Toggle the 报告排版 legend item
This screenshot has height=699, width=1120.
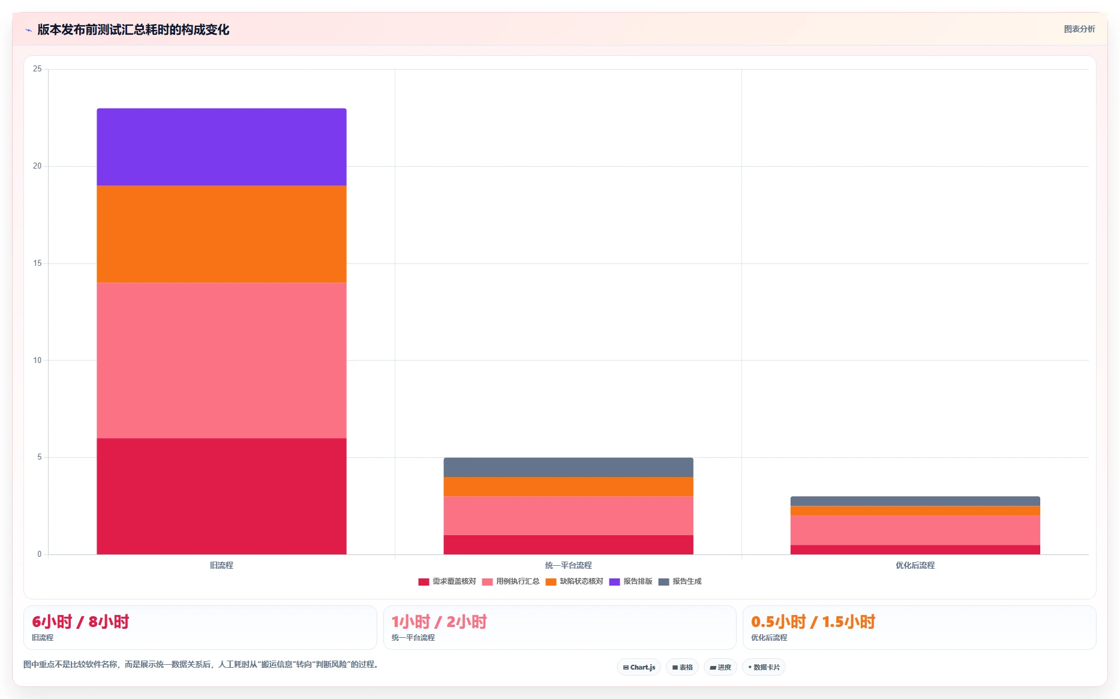coord(630,581)
